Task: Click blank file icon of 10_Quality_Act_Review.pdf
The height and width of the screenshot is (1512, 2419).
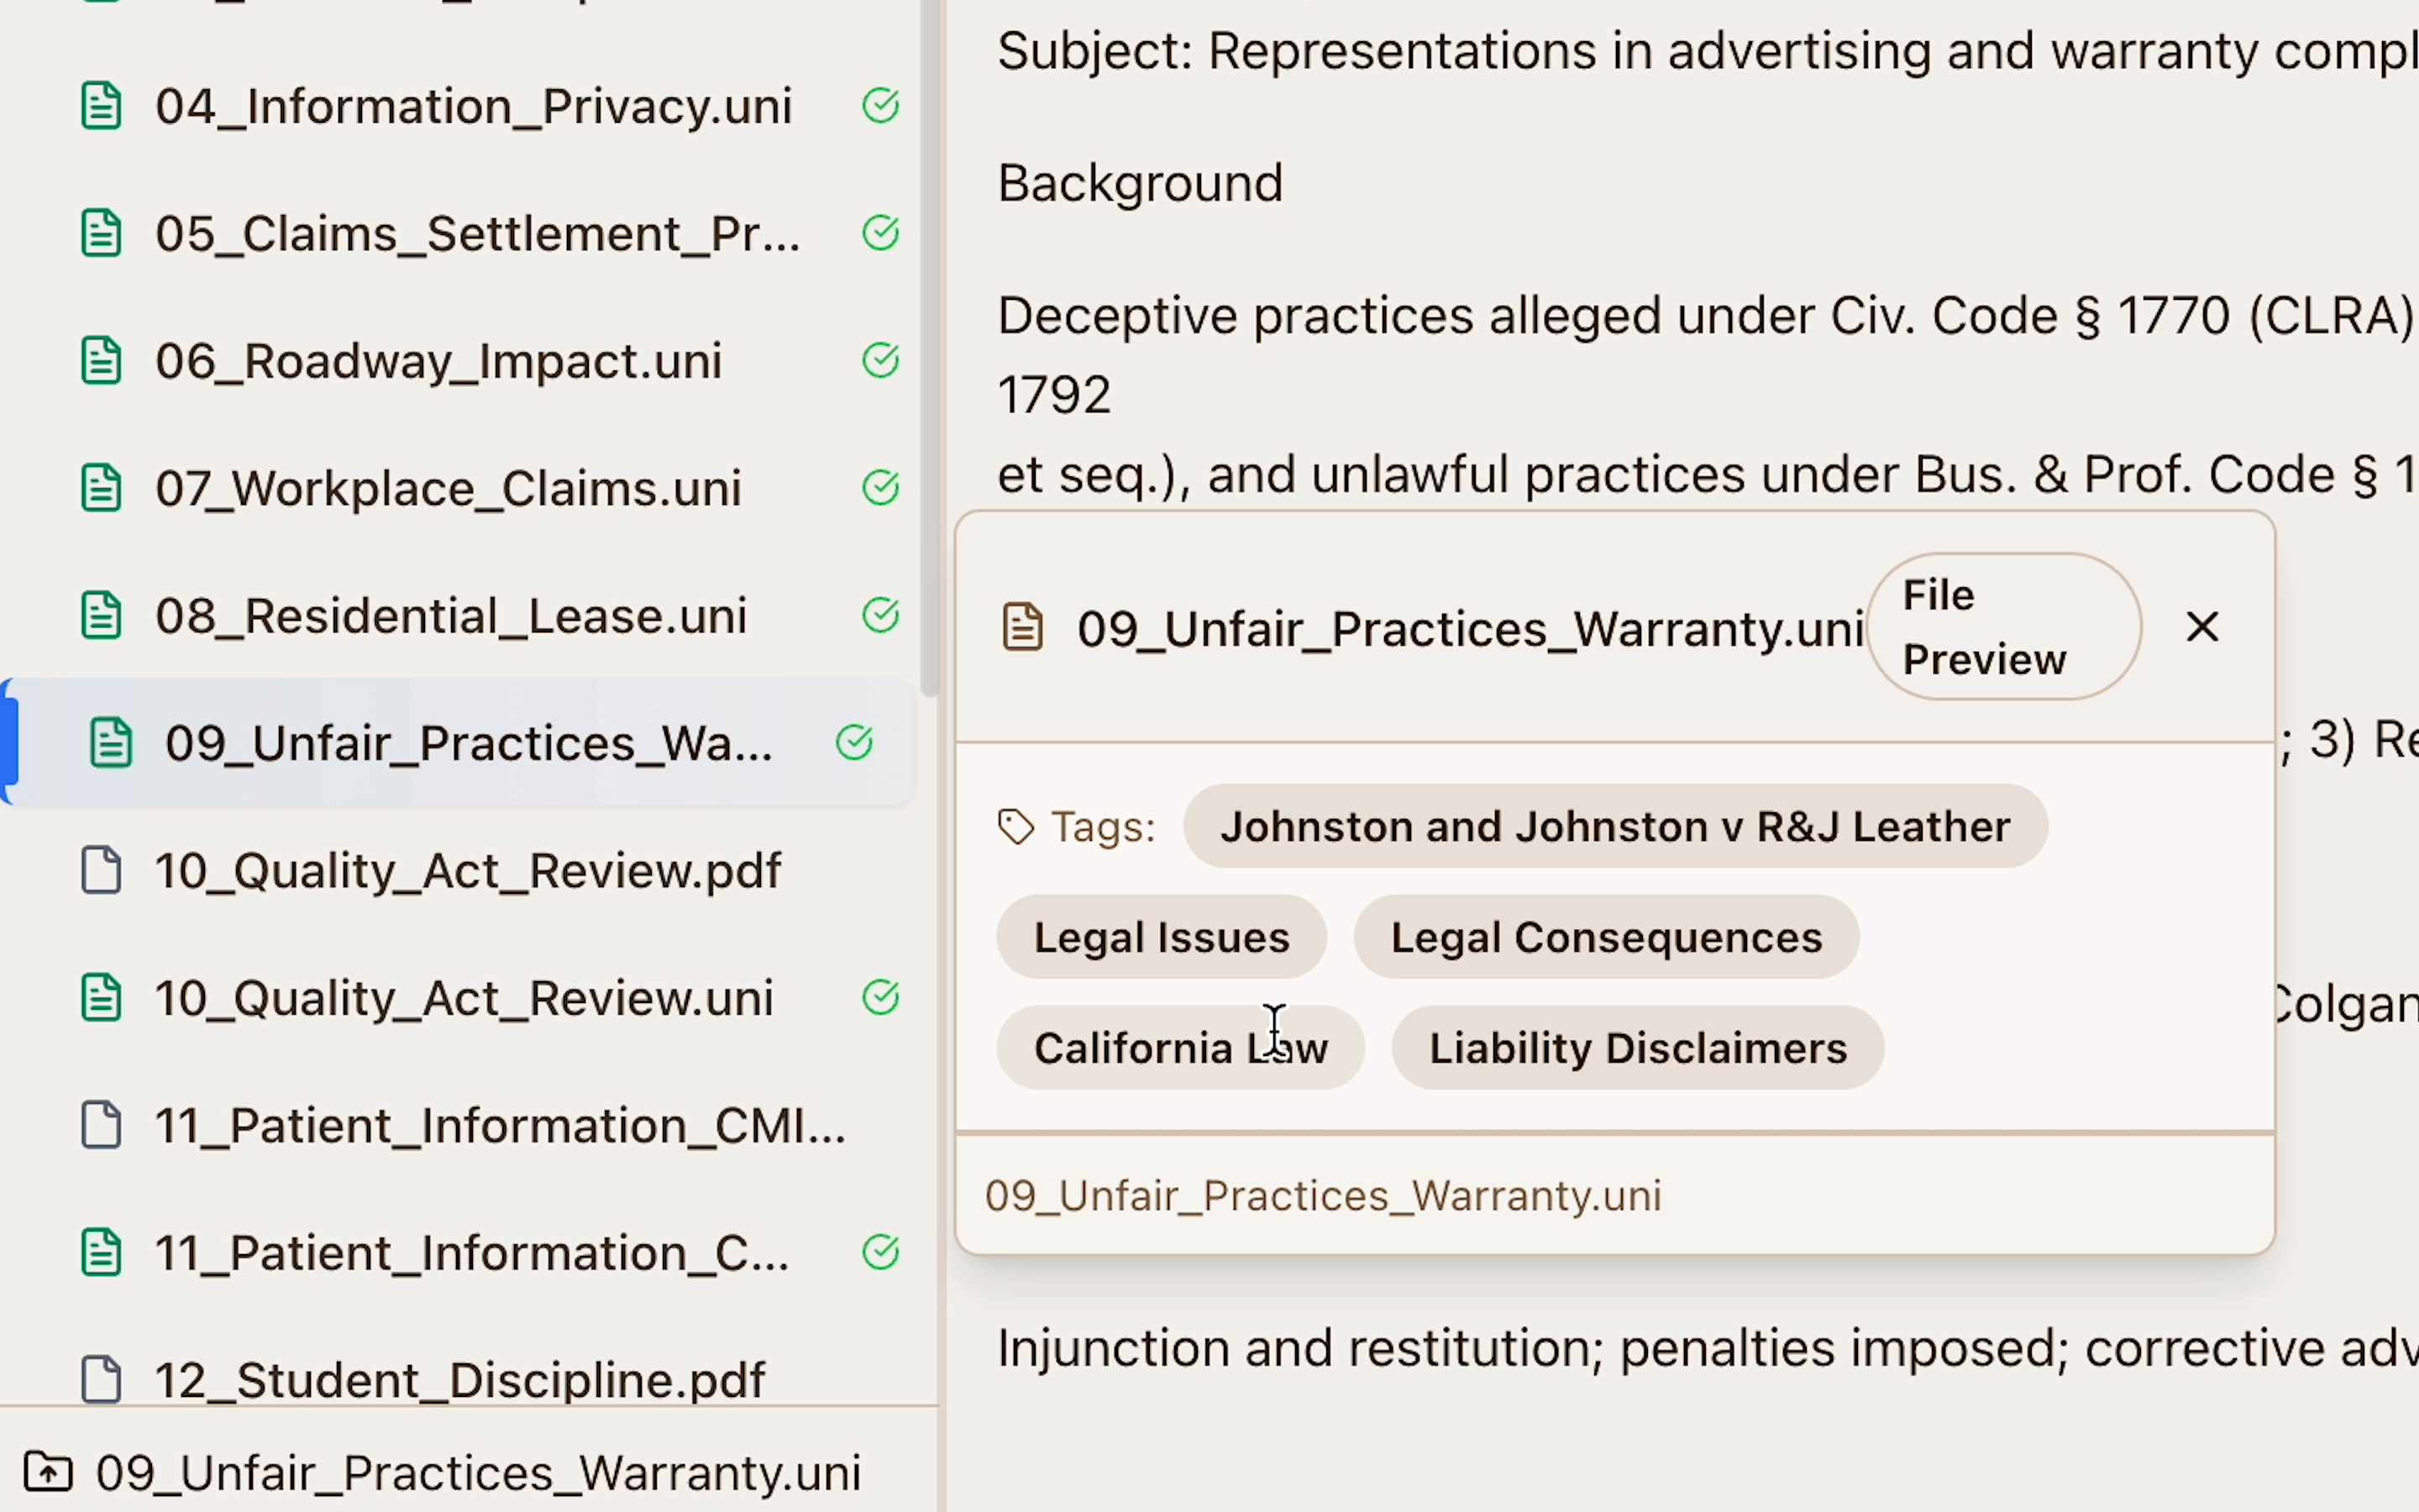Action: tap(101, 870)
